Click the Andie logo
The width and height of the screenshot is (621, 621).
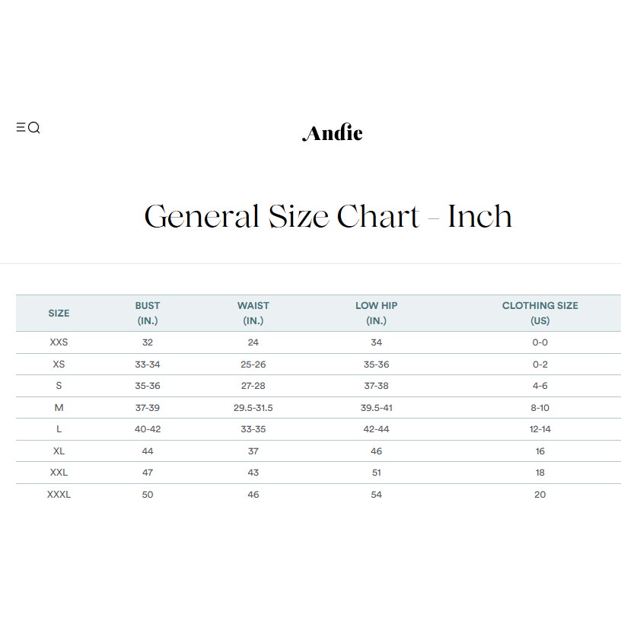(x=333, y=132)
